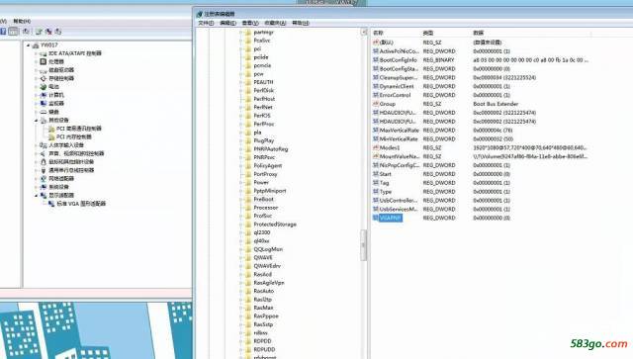Image resolution: width=633 pixels, height=359 pixels.
Task: Click the Start value DWORD icon
Action: pos(376,174)
